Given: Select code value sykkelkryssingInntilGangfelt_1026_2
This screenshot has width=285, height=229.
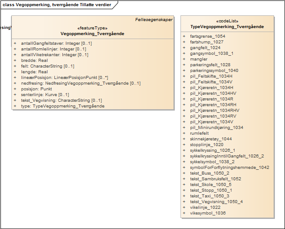Looking at the screenshot, I should [227, 156].
